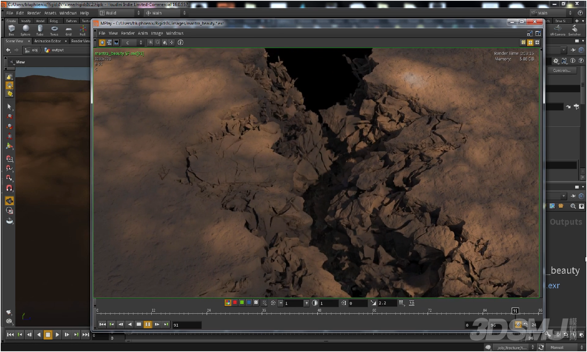Open the Main radial menu dropdown left
587x352 pixels.
click(166, 13)
